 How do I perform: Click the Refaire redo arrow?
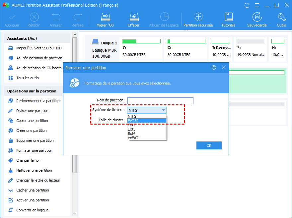pyautogui.click(x=78, y=17)
